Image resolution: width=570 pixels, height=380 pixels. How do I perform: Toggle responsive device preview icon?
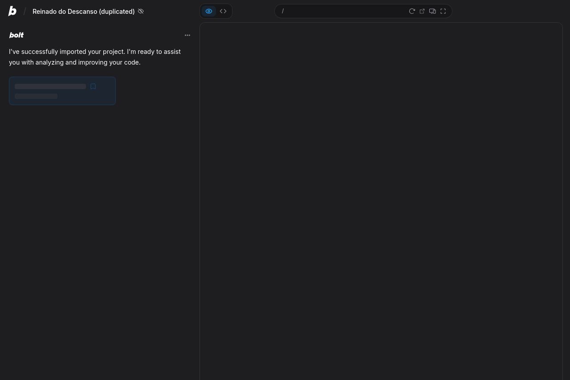(x=432, y=11)
